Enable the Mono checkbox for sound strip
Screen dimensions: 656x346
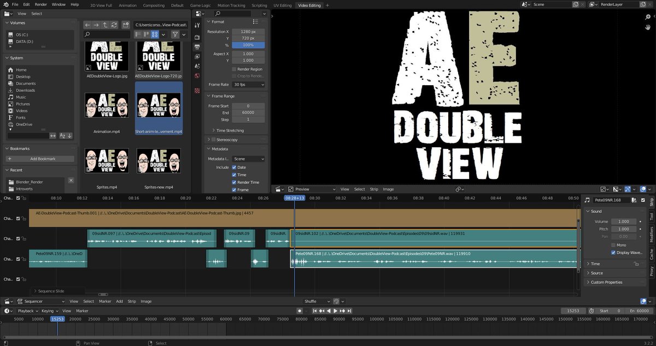(613, 245)
